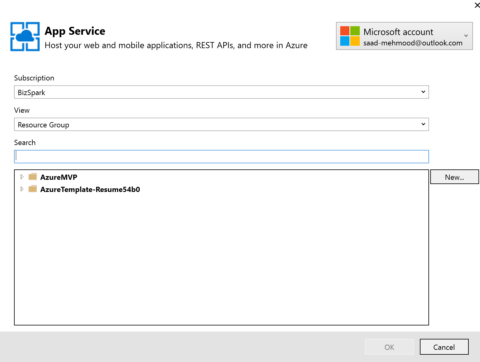Click the App Service cloud icon

tap(25, 37)
